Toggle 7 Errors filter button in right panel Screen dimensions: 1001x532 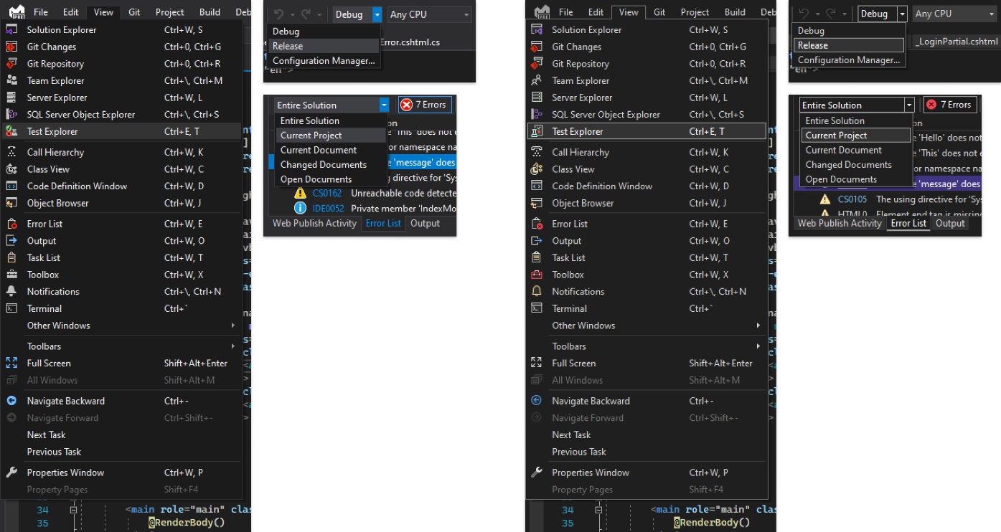click(x=950, y=105)
